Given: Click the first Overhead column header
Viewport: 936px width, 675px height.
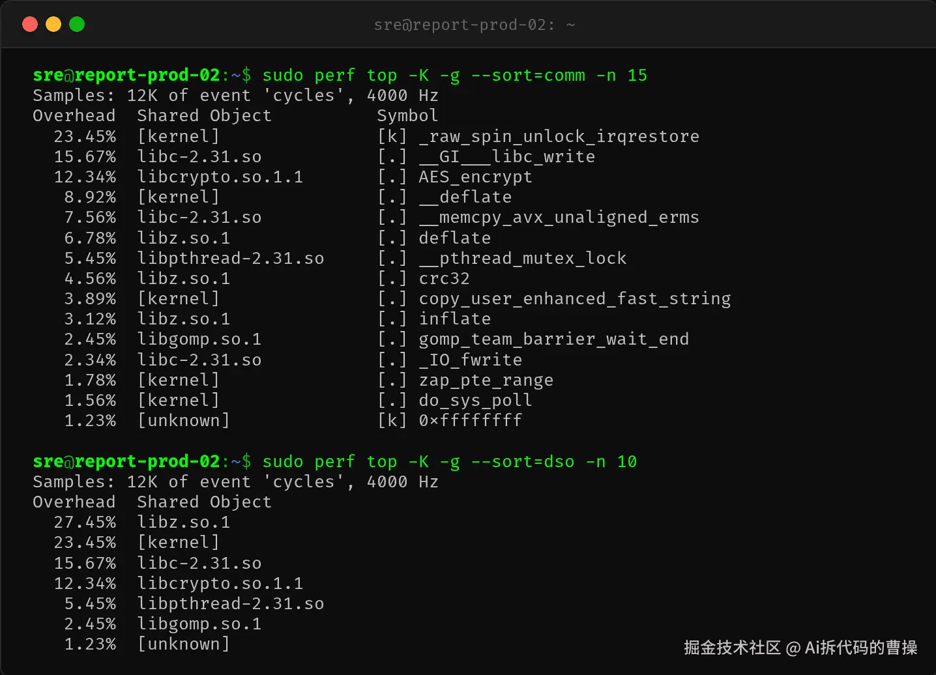Looking at the screenshot, I should 74,116.
